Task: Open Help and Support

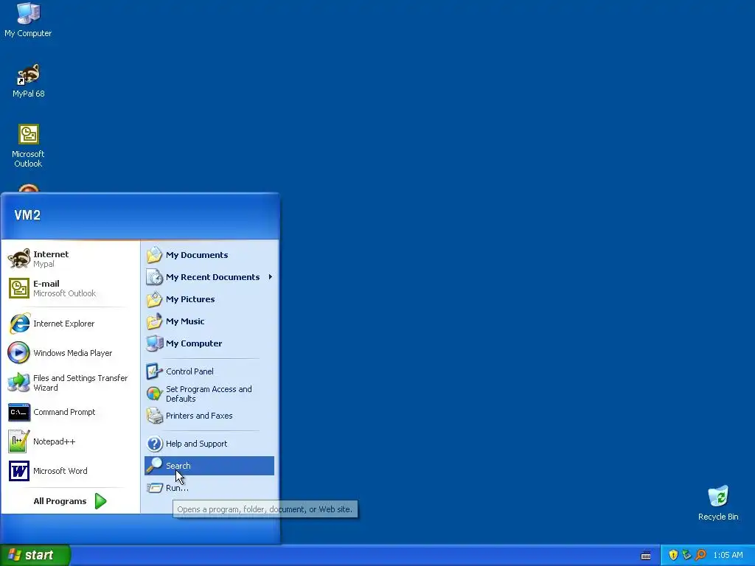Action: point(209,444)
